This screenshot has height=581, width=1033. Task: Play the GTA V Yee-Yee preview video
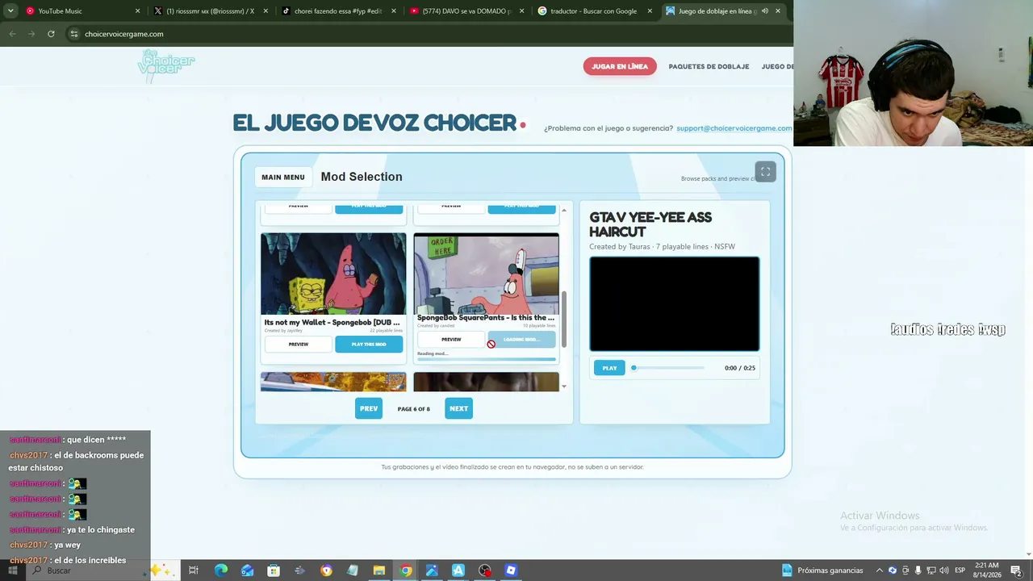609,368
